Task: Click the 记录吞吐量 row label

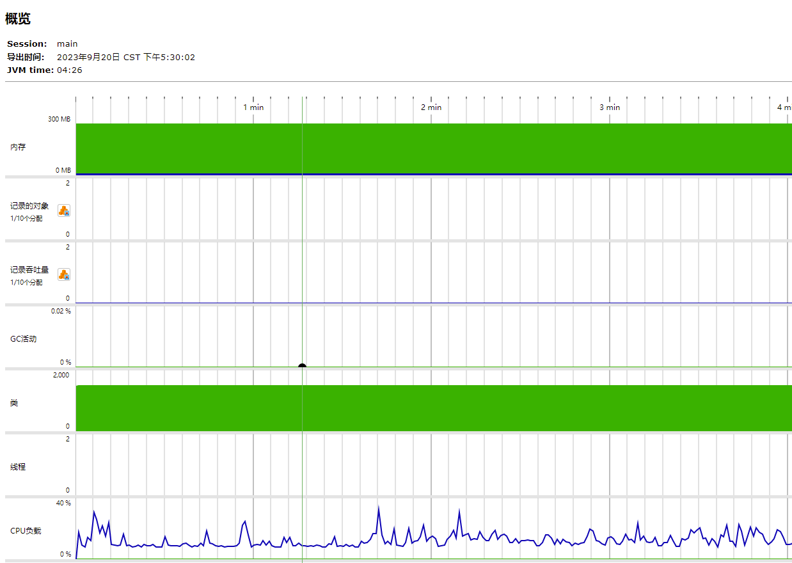Action: point(29,270)
